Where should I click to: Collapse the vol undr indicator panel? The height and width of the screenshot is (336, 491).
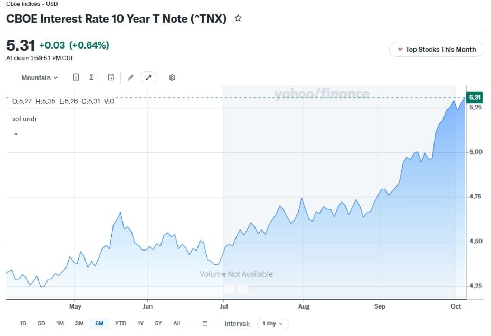click(16, 134)
